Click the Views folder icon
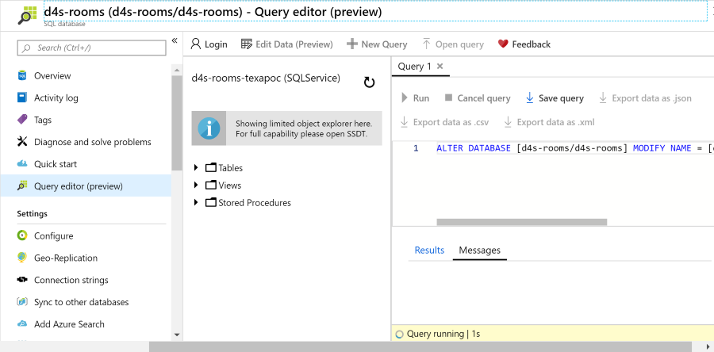The image size is (714, 352). 210,185
